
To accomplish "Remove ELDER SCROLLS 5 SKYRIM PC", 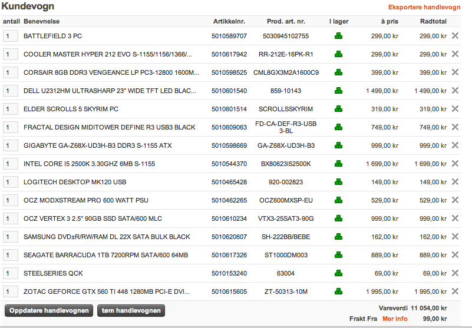I will coord(455,108).
